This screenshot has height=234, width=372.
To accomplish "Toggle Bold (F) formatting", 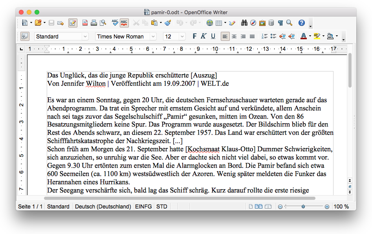I will pyautogui.click(x=194, y=36).
